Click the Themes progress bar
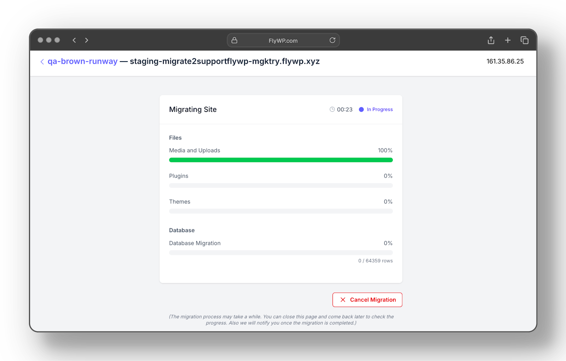The image size is (566, 361). 281,211
